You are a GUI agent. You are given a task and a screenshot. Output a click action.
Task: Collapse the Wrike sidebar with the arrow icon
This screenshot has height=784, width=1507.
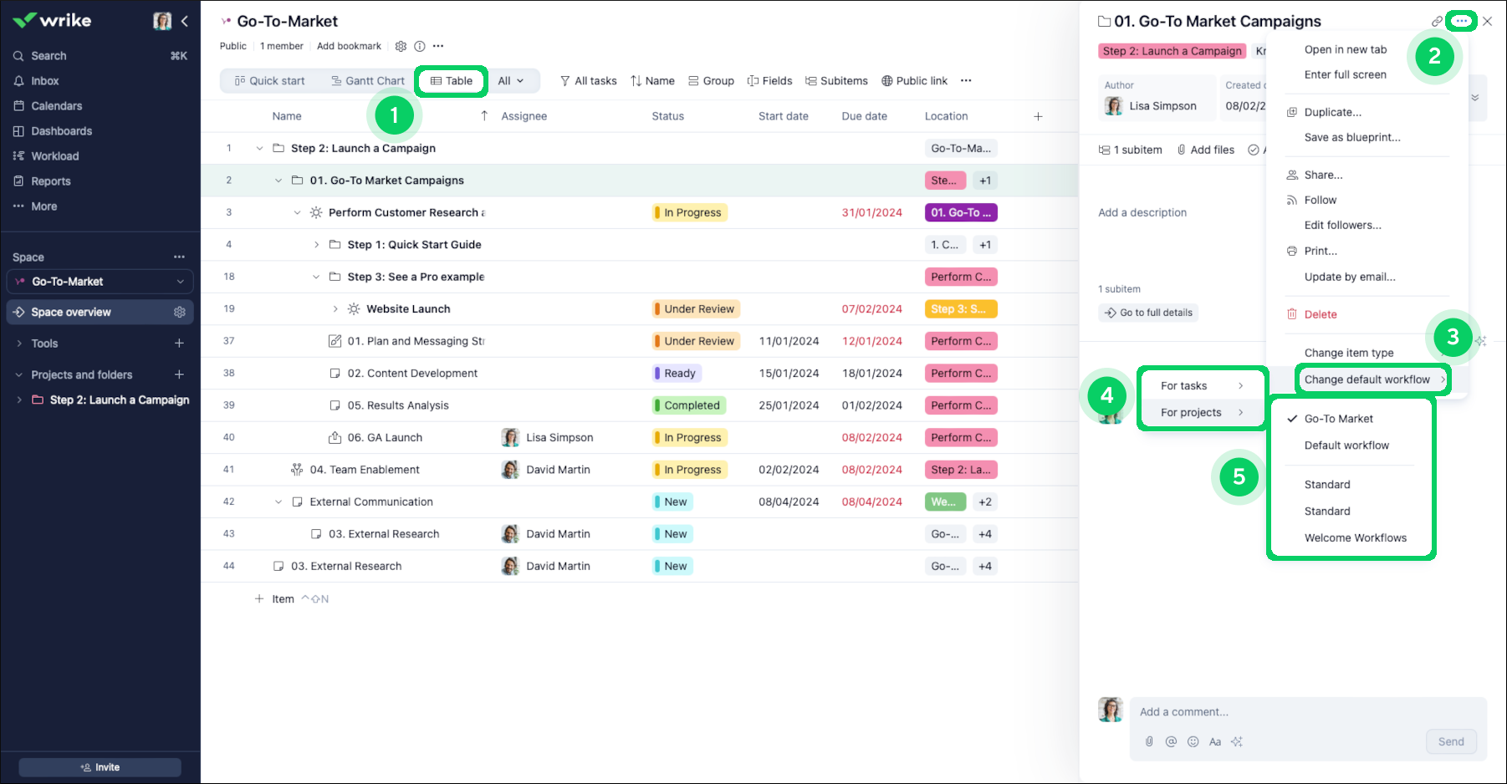pyautogui.click(x=185, y=21)
